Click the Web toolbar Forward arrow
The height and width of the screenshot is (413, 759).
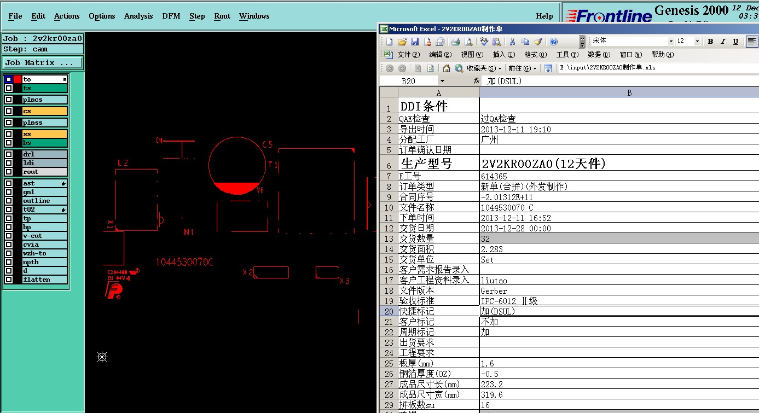click(402, 68)
